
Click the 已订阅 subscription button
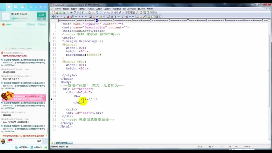point(41,15)
